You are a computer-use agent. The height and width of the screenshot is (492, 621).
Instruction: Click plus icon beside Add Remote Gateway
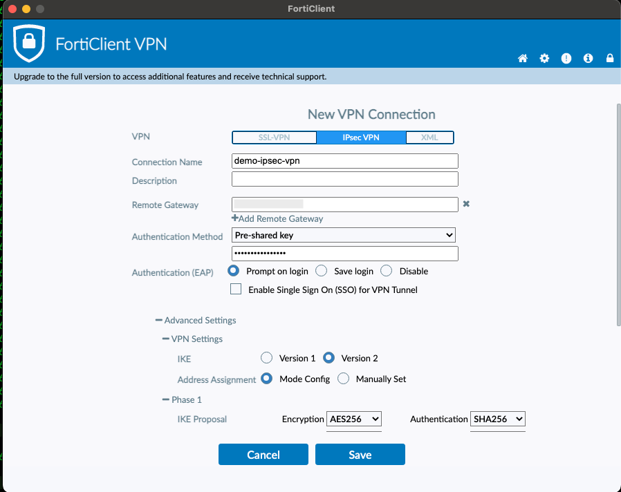235,218
